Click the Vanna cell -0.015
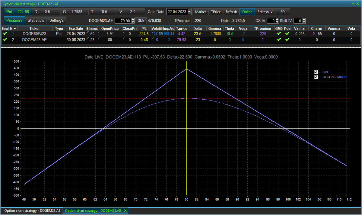 click(299, 34)
